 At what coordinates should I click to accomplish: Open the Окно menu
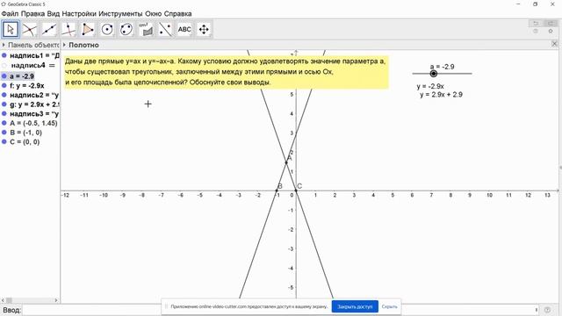point(154,14)
